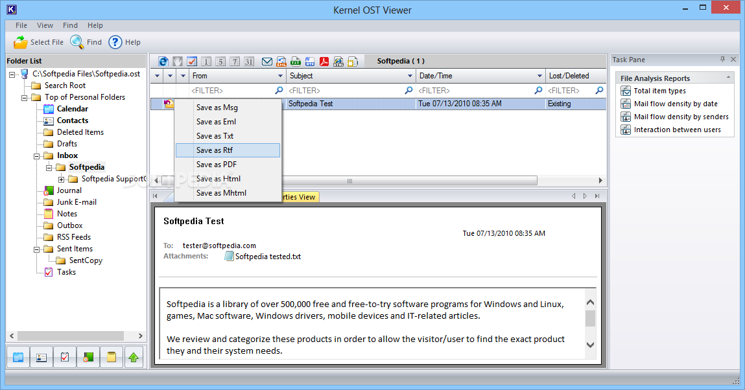Click the EML save icon
The image size is (745, 390).
(281, 61)
